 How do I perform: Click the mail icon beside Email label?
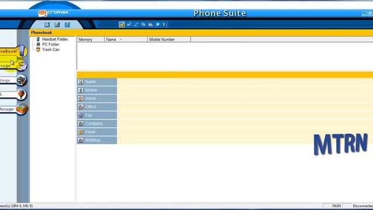(x=80, y=132)
